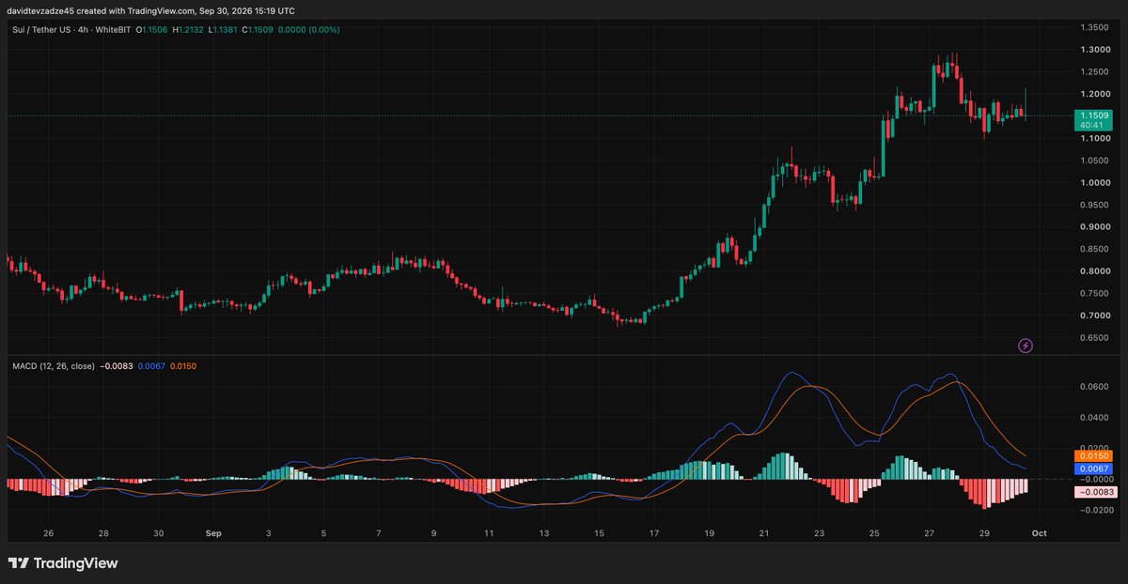Click the blue 0.0067 value in the MACD legend

click(x=151, y=366)
